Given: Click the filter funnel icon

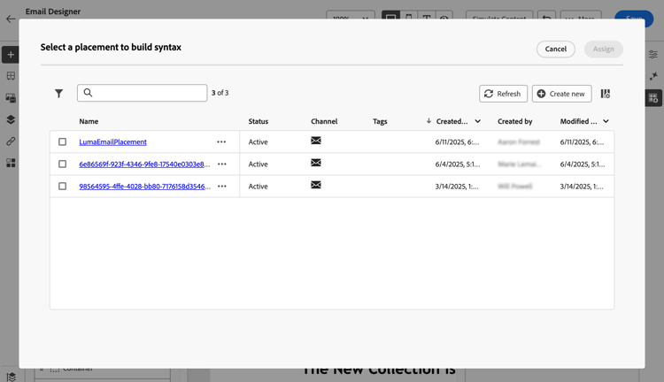Looking at the screenshot, I should point(58,93).
